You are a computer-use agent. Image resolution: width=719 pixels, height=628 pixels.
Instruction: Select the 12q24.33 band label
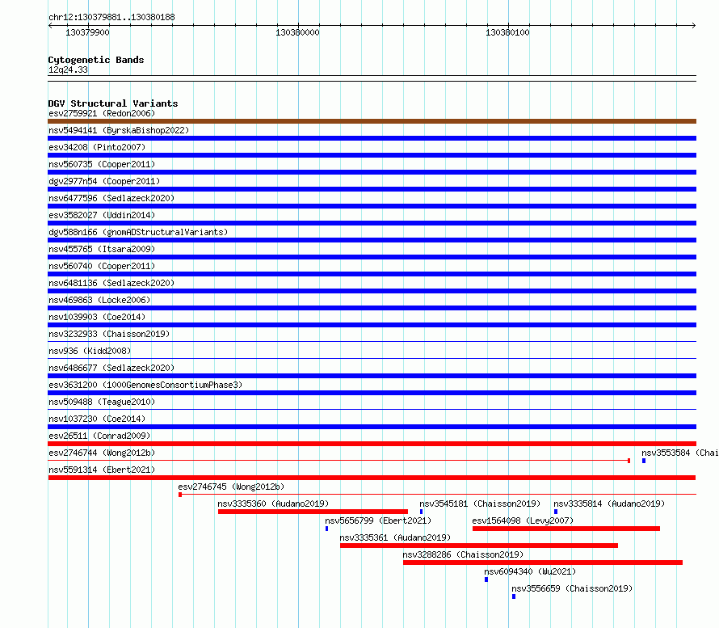(68, 70)
